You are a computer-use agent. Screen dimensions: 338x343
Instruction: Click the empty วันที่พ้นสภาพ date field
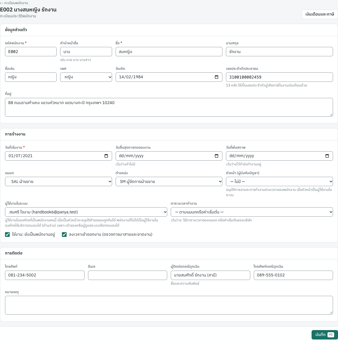pos(279,156)
